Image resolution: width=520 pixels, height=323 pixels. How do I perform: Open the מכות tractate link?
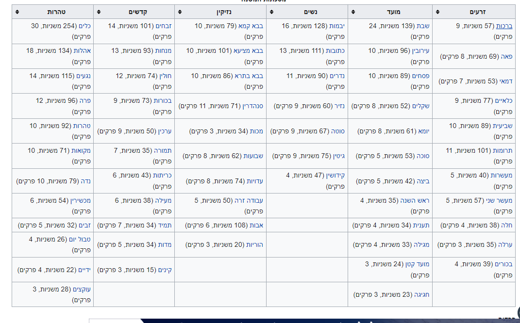pyautogui.click(x=256, y=131)
